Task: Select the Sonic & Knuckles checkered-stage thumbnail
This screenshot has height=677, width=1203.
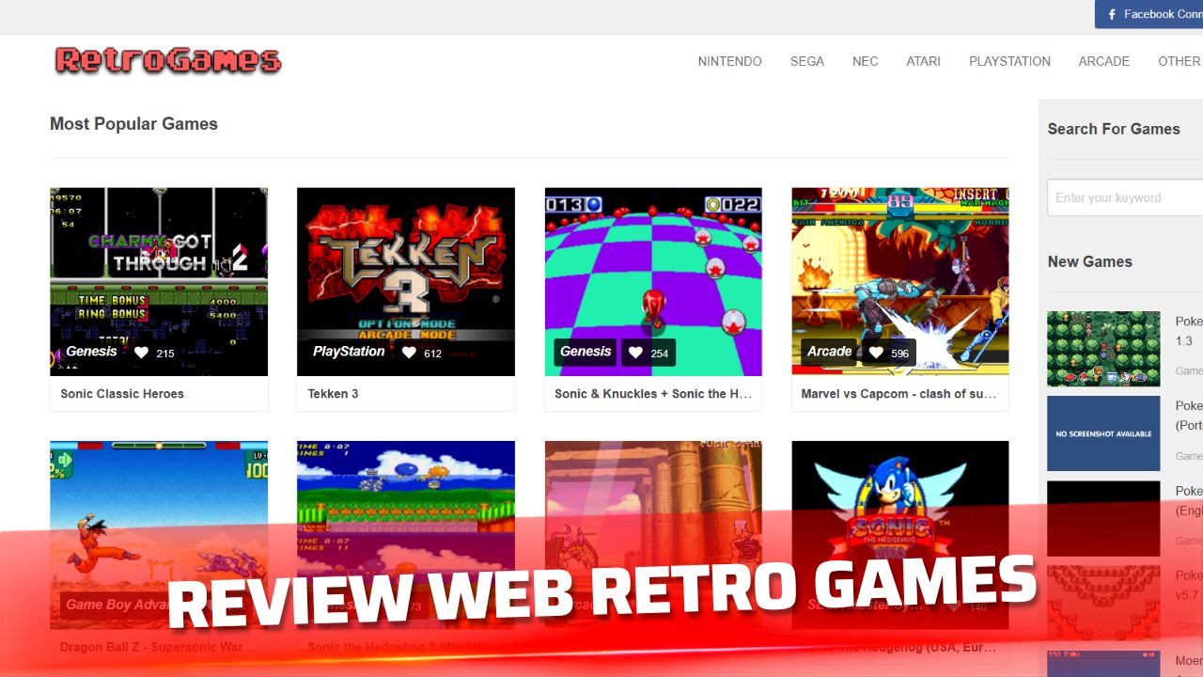Action: coord(653,282)
